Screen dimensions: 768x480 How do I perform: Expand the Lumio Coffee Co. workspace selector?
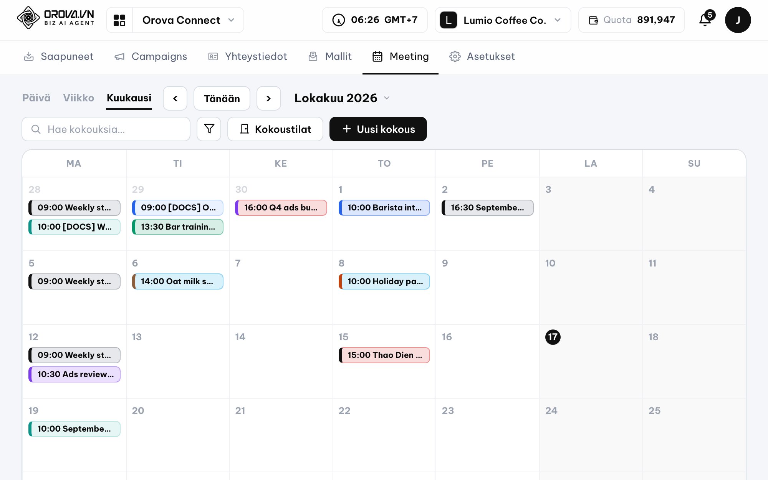point(503,20)
